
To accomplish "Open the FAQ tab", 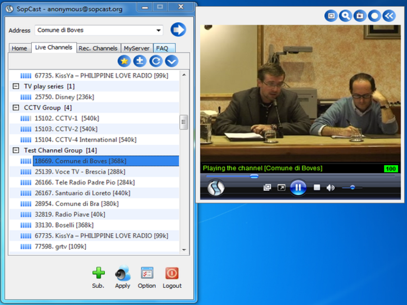I will (x=164, y=48).
